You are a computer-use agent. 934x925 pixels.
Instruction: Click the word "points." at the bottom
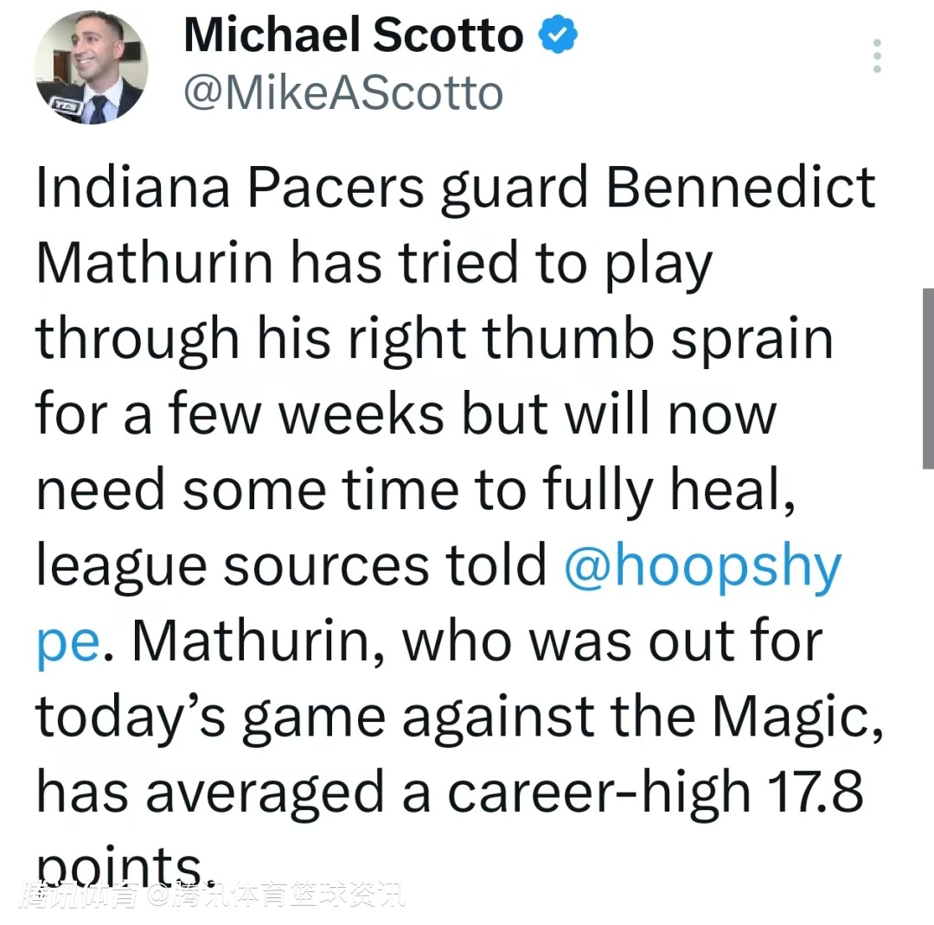(x=119, y=861)
